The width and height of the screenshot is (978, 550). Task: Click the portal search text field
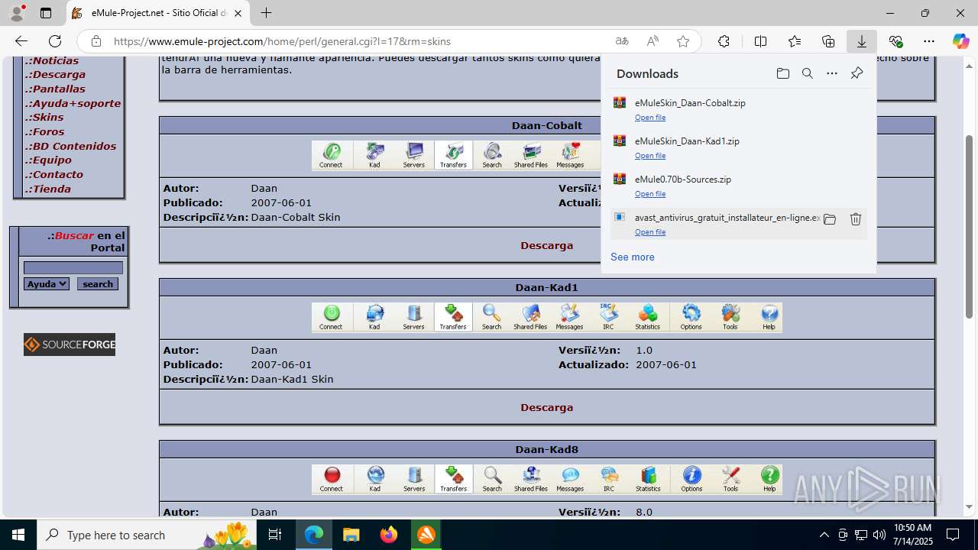click(73, 267)
